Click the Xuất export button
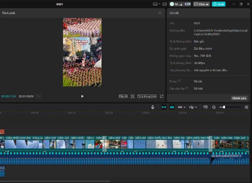Screen dimensions: 252x183 pyautogui.click(x=219, y=4)
